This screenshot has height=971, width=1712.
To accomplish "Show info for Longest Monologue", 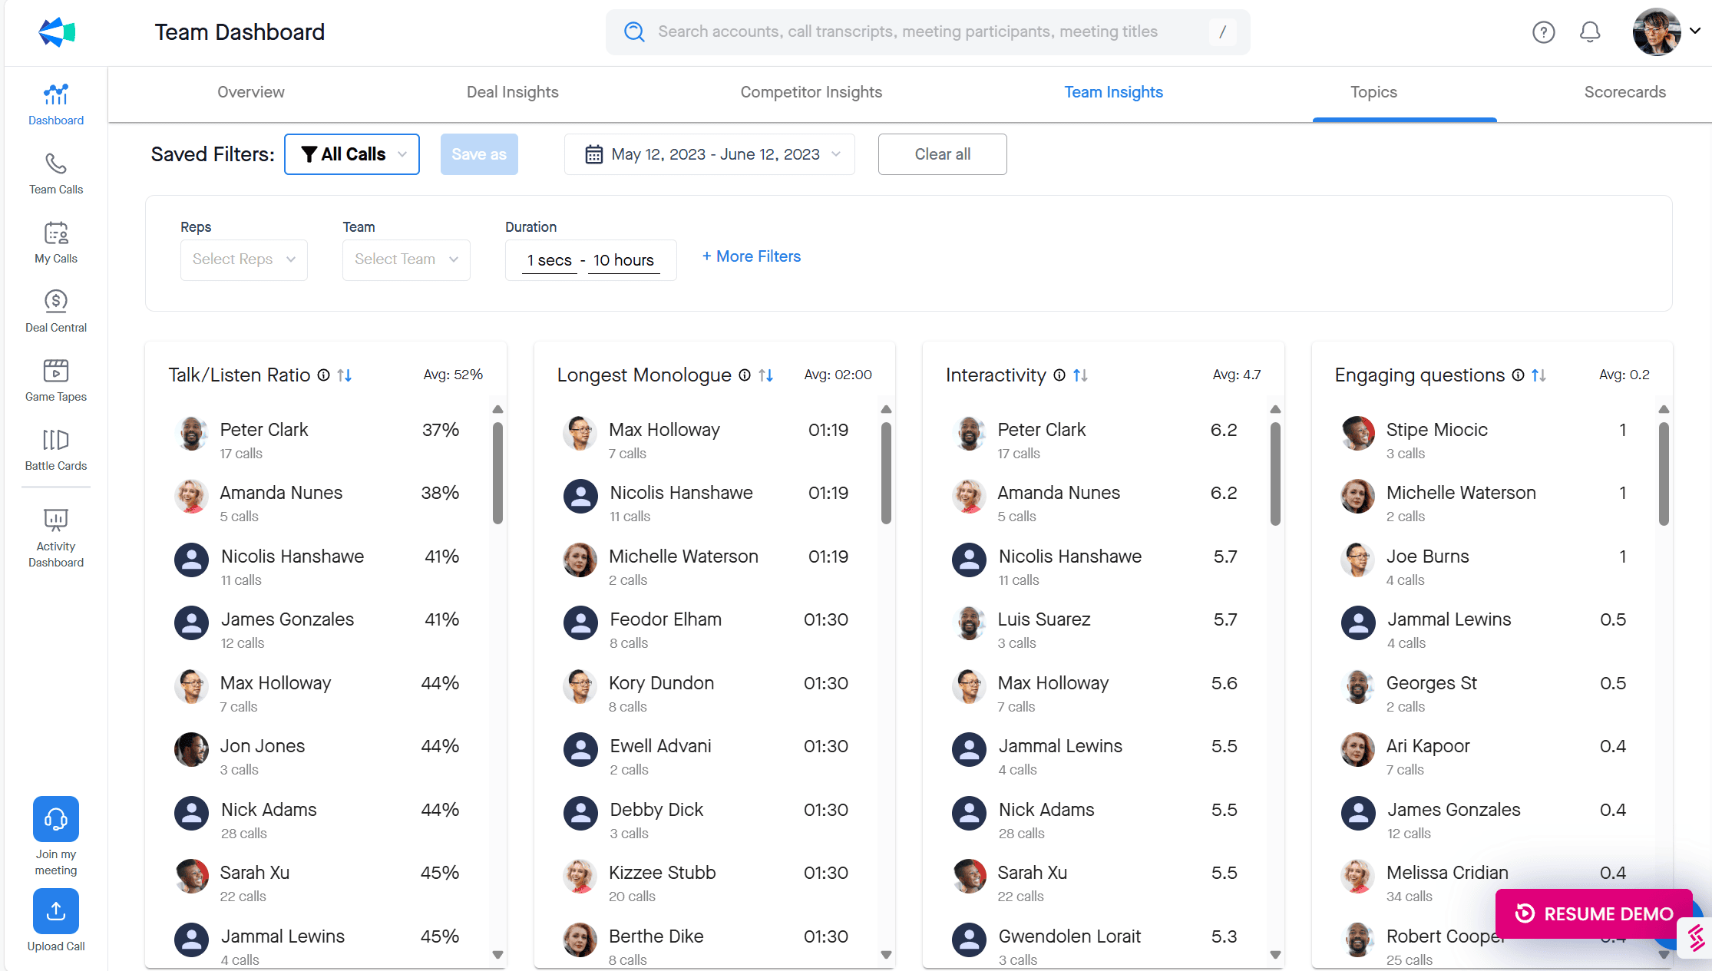I will 745,375.
